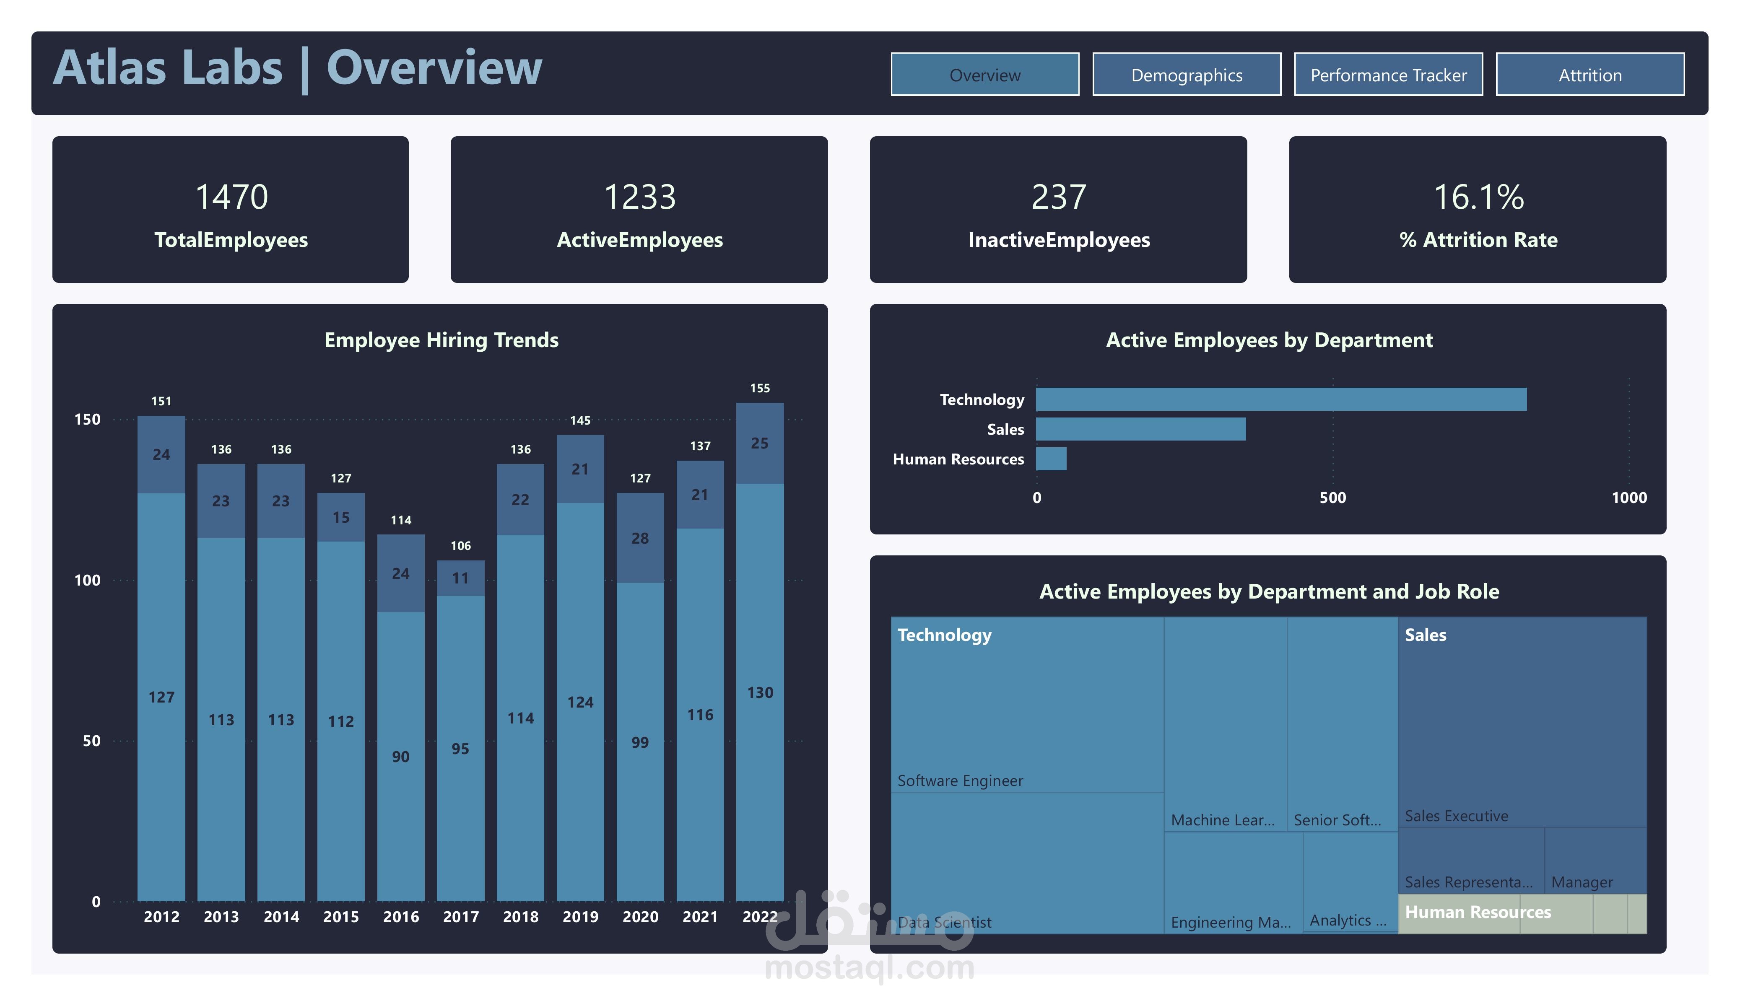The width and height of the screenshot is (1740, 1006).
Task: Select the Human Resources treemap block
Action: 1478,913
